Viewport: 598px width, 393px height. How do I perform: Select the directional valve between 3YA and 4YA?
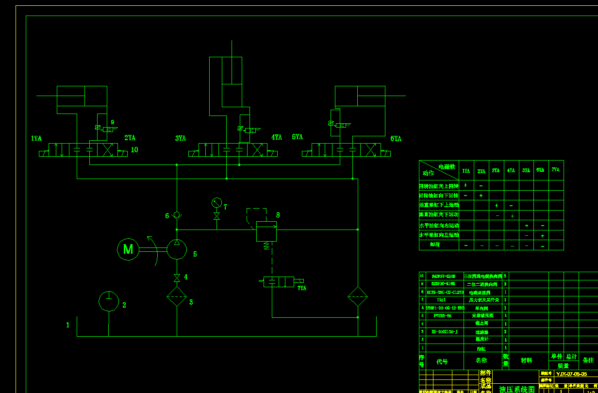click(233, 150)
